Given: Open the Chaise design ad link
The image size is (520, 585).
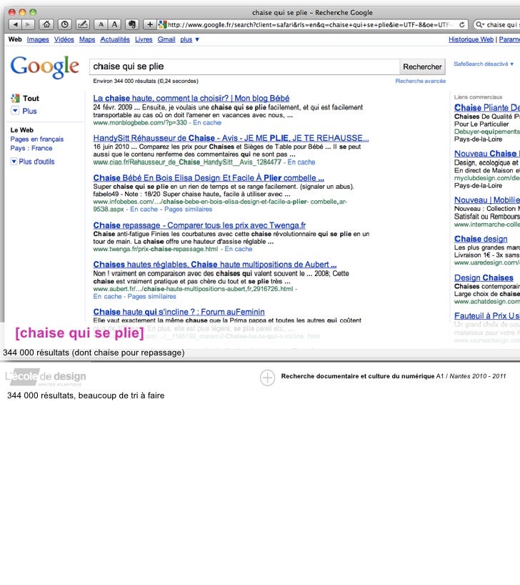Looking at the screenshot, I should click(x=481, y=239).
